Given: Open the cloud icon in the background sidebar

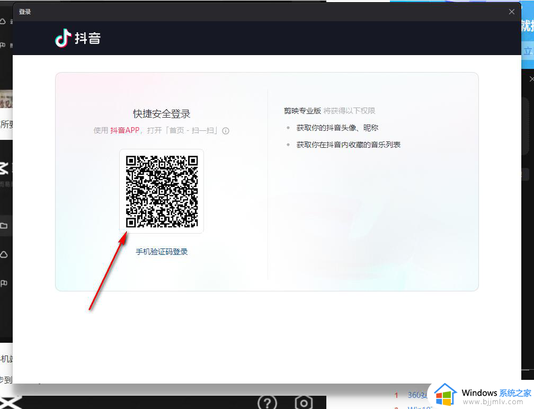Looking at the screenshot, I should point(4,254).
